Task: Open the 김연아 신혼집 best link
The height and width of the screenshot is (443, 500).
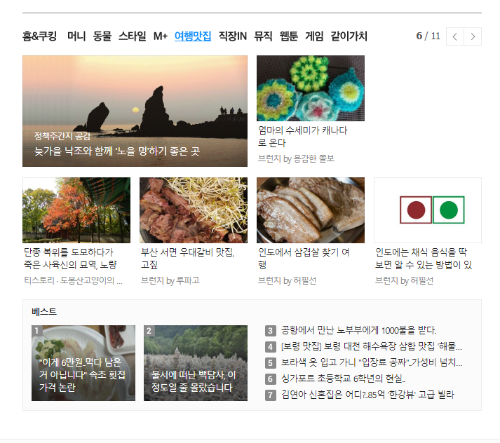Action: click(x=367, y=395)
